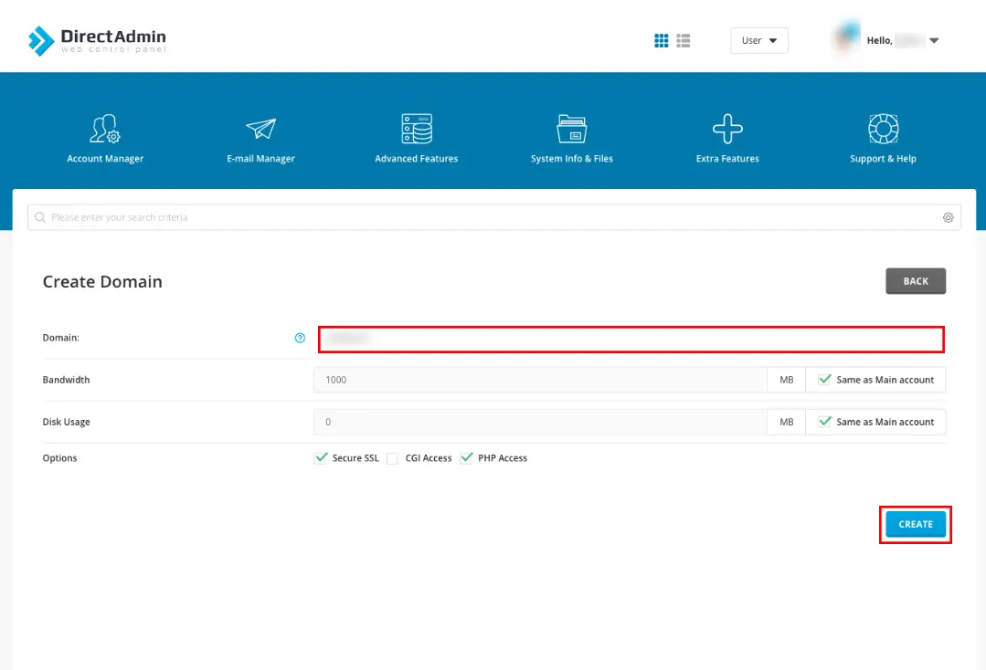Enable the CGI Access checkbox
Image resolution: width=986 pixels, height=670 pixels.
392,458
